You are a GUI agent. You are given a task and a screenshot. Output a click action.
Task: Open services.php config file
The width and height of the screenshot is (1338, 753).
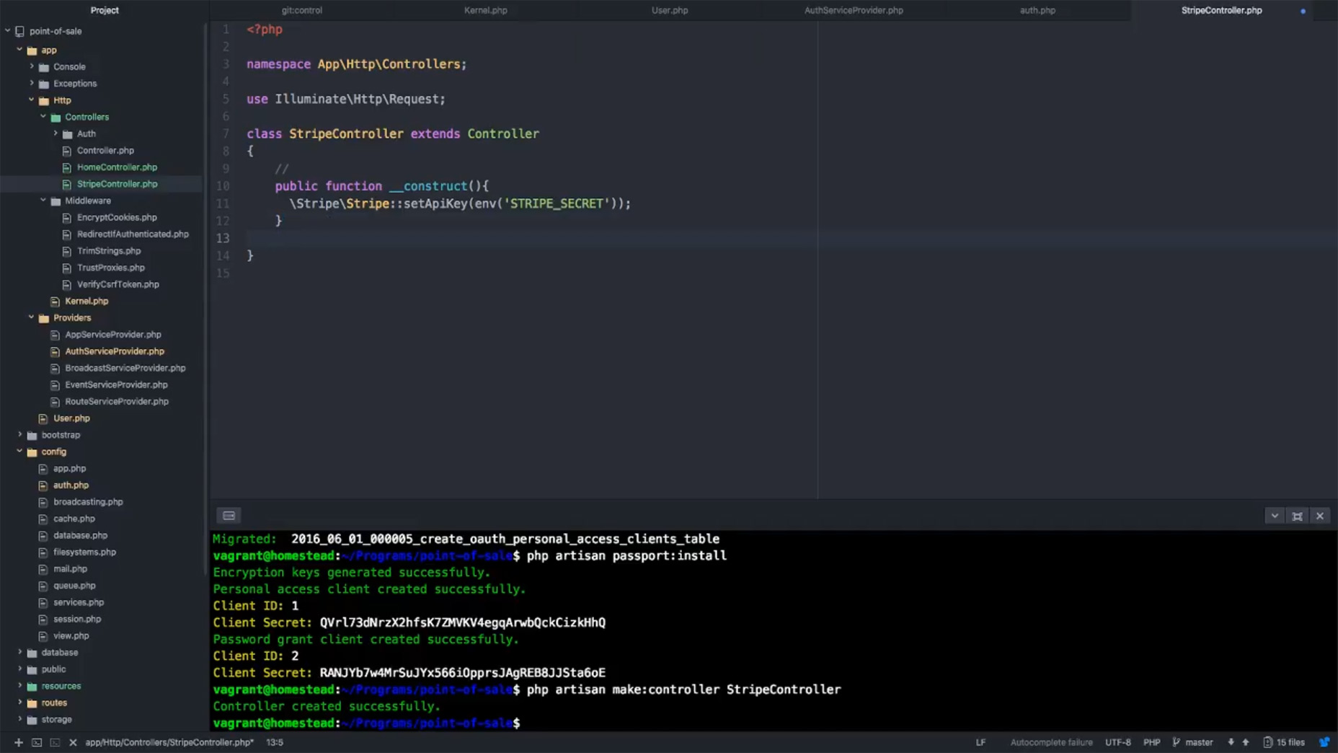[79, 602]
